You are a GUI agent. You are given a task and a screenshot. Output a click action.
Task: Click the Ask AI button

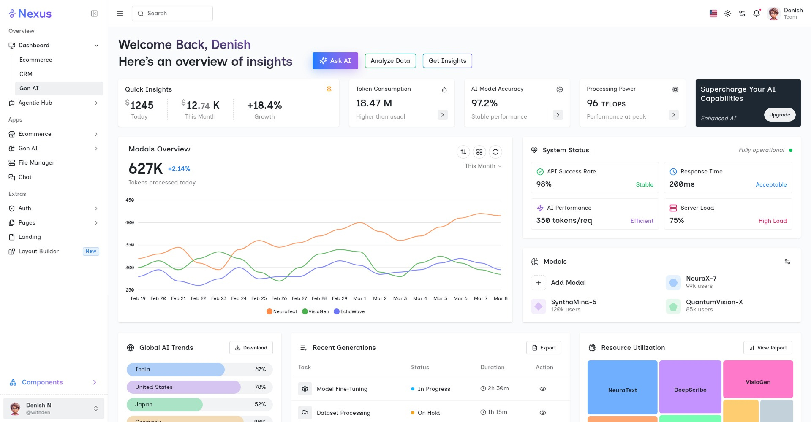(x=335, y=61)
